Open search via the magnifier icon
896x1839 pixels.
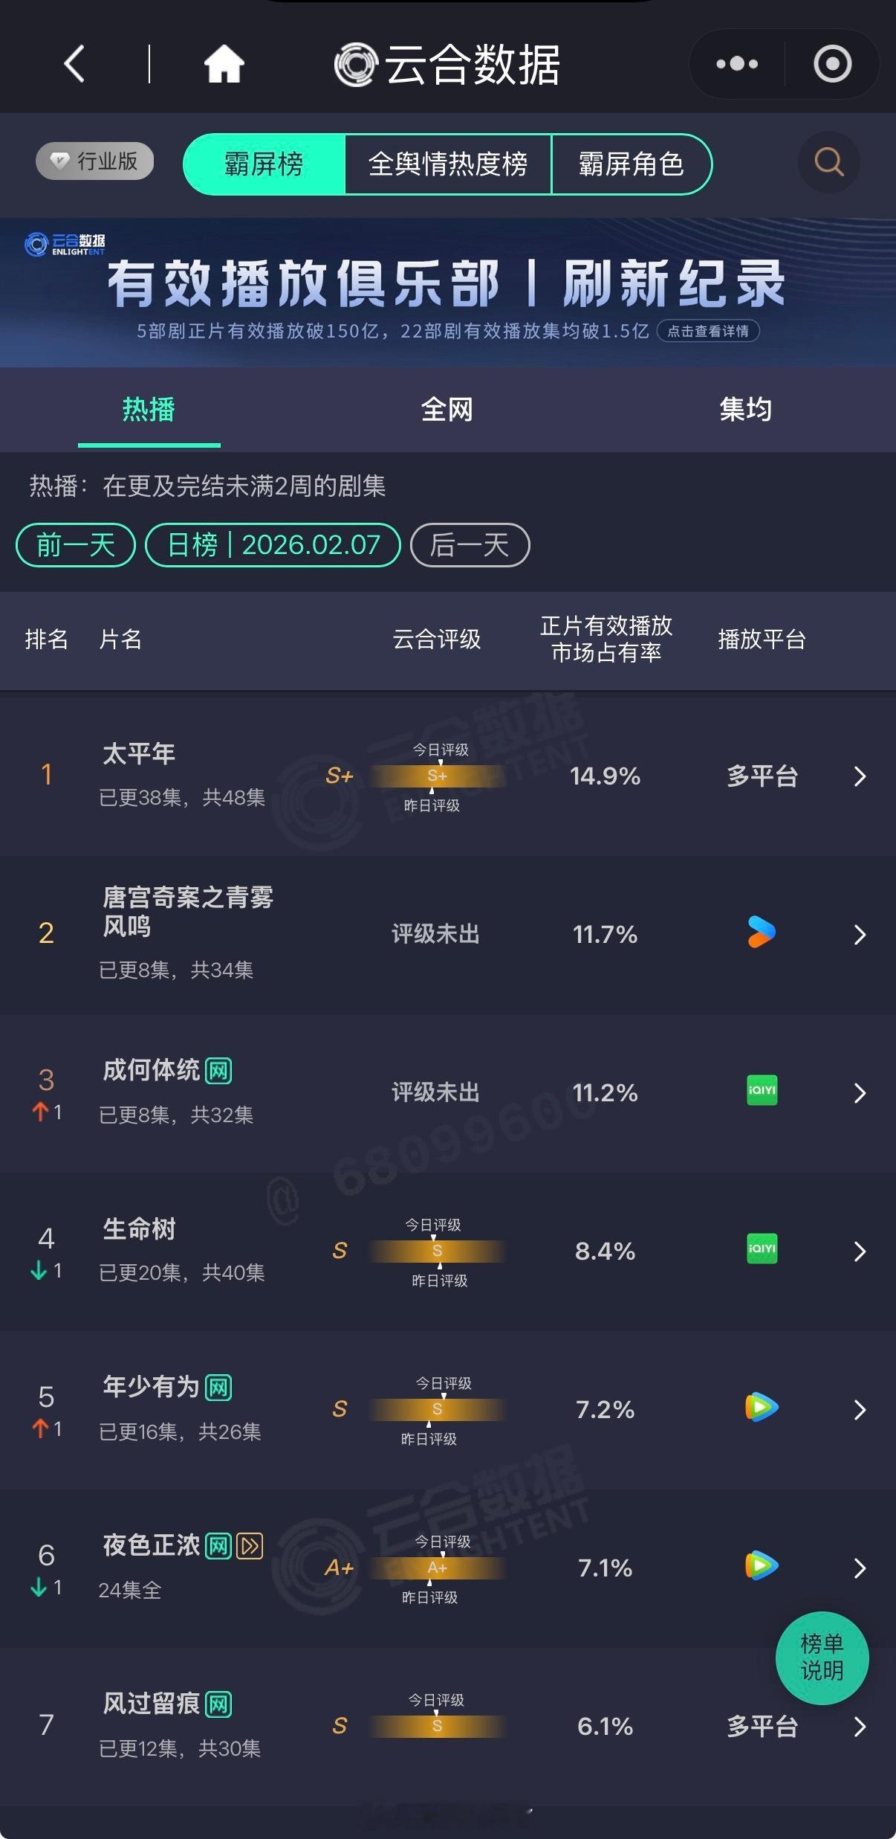828,162
